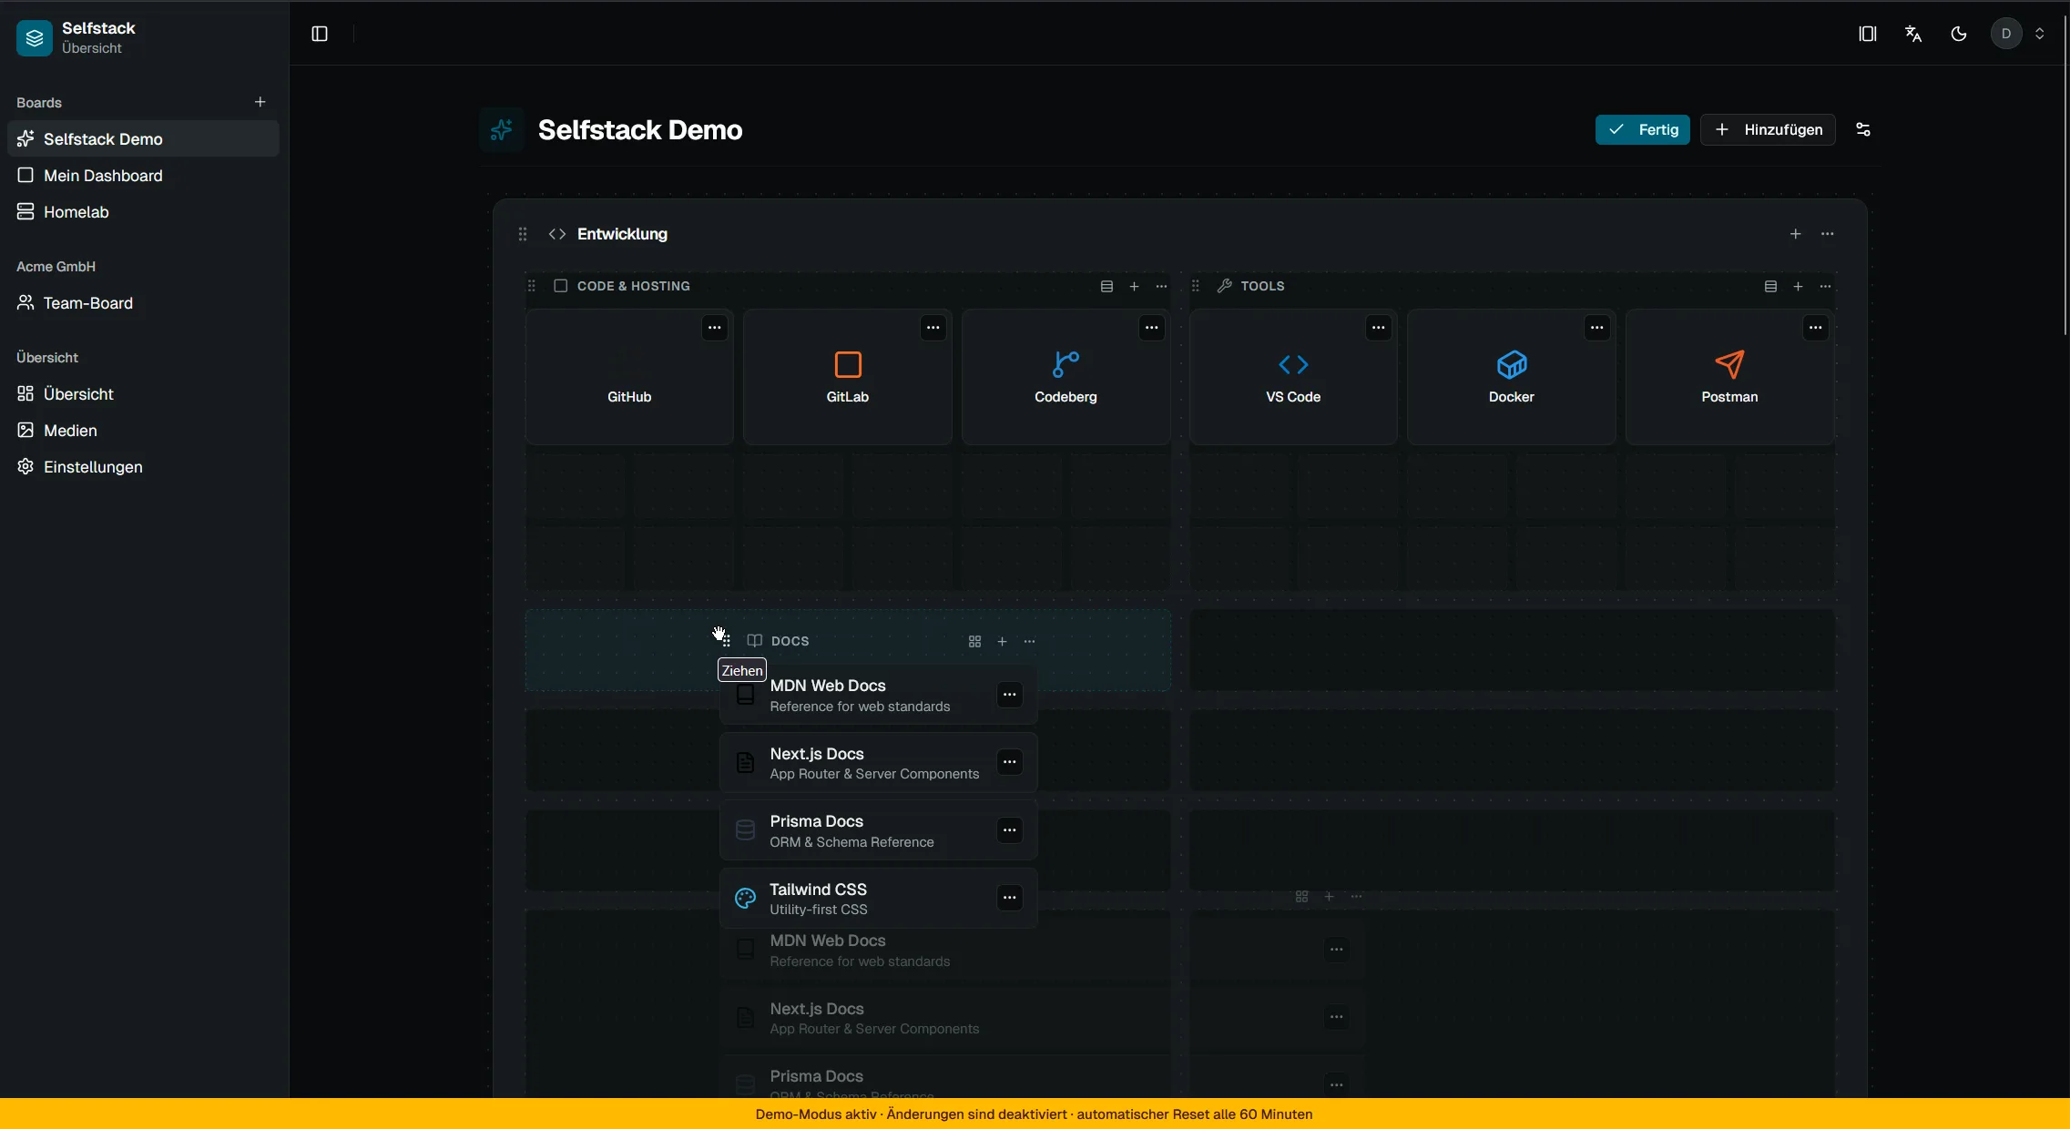2070x1129 pixels.
Task: Click the Postman paper plane icon
Action: coord(1729,364)
